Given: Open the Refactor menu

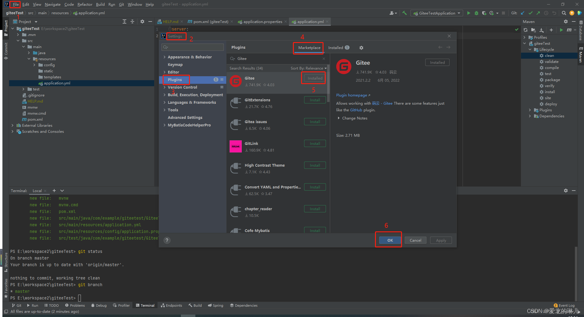Looking at the screenshot, I should [85, 5].
